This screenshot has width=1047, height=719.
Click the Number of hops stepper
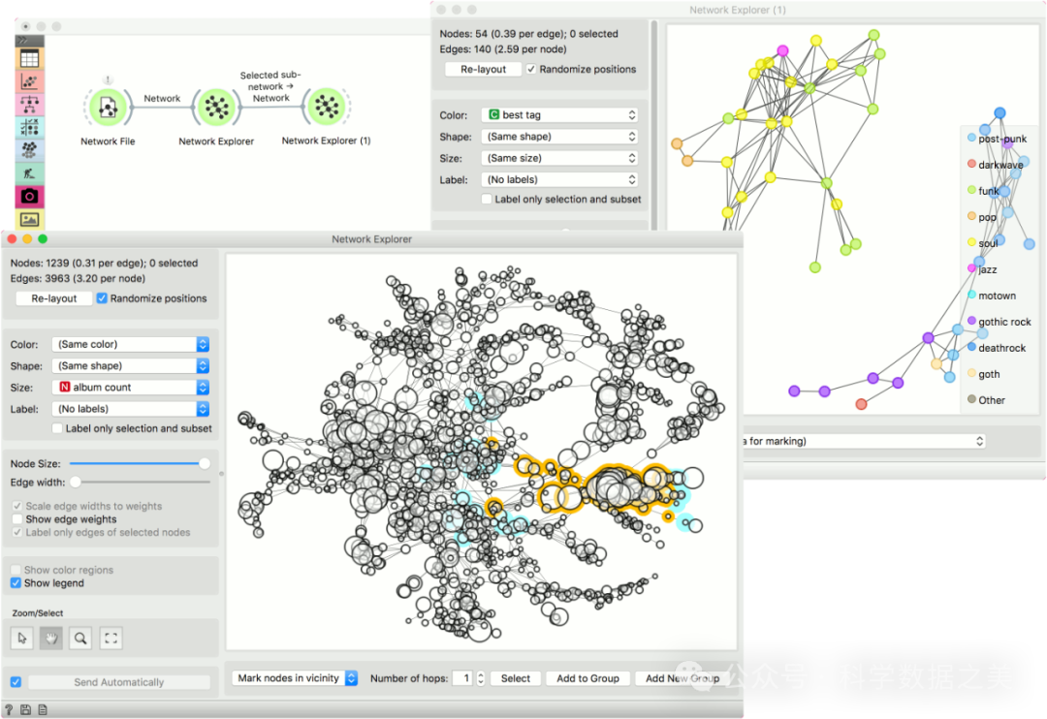[480, 678]
